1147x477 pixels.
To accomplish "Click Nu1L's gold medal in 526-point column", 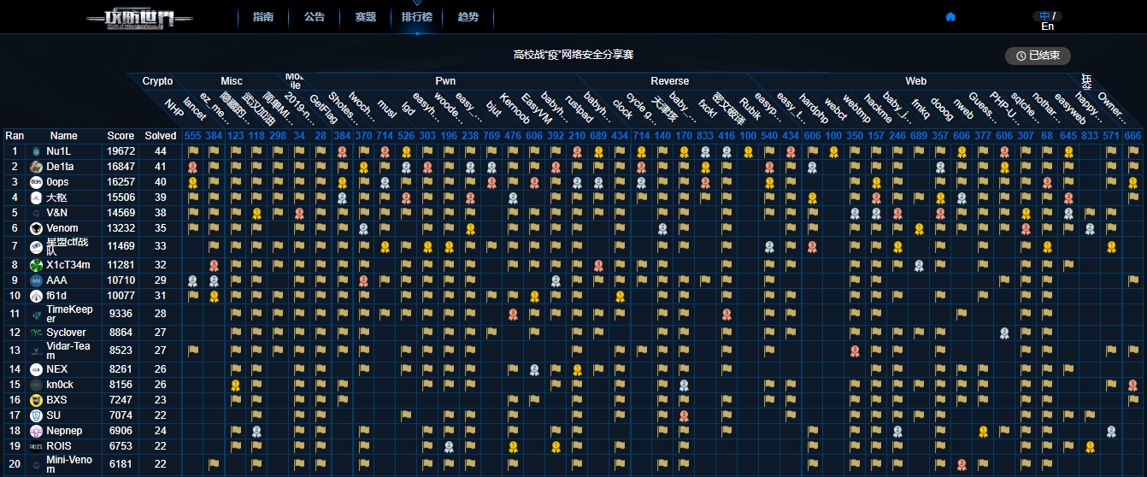I will pos(406,151).
